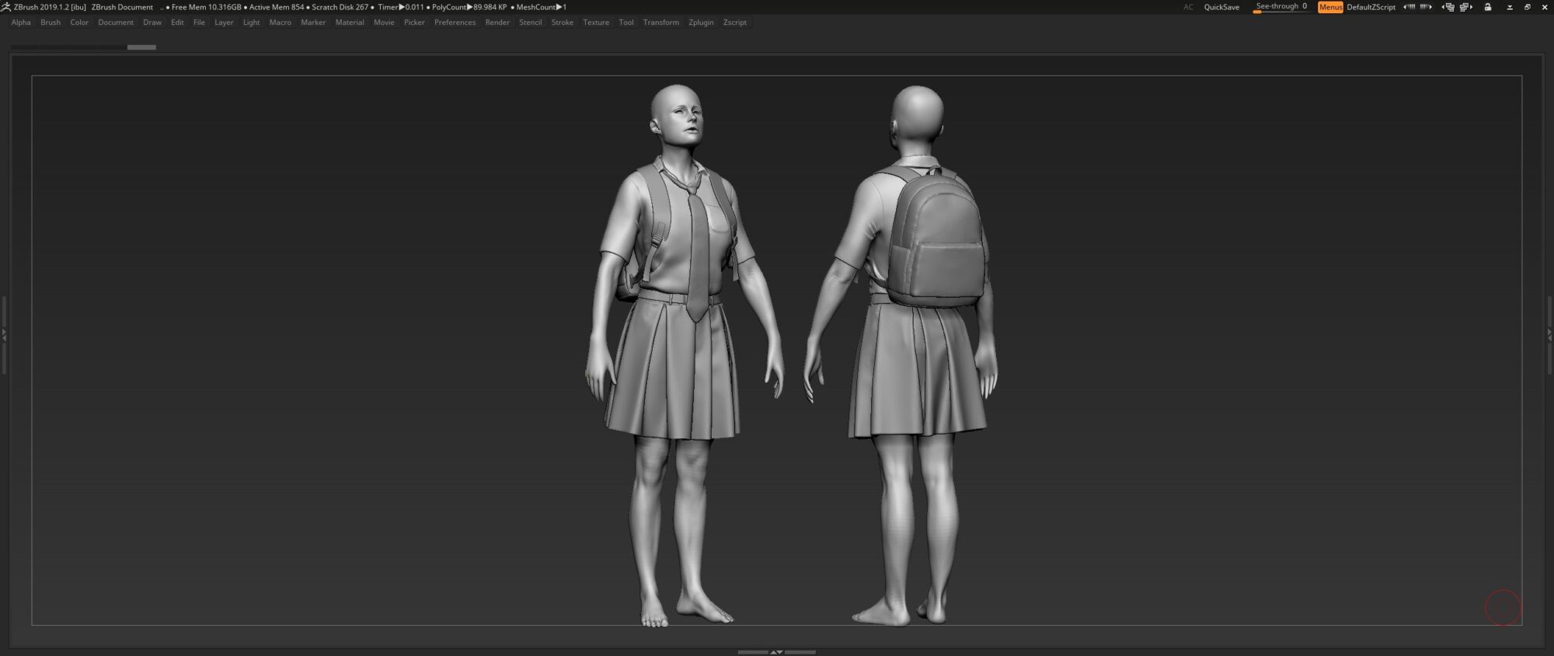Load next user interface layout

pyautogui.click(x=1466, y=7)
